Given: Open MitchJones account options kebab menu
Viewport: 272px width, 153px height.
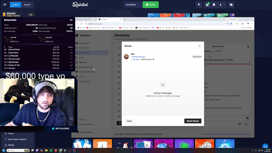Looking at the screenshot, I should [106, 132].
